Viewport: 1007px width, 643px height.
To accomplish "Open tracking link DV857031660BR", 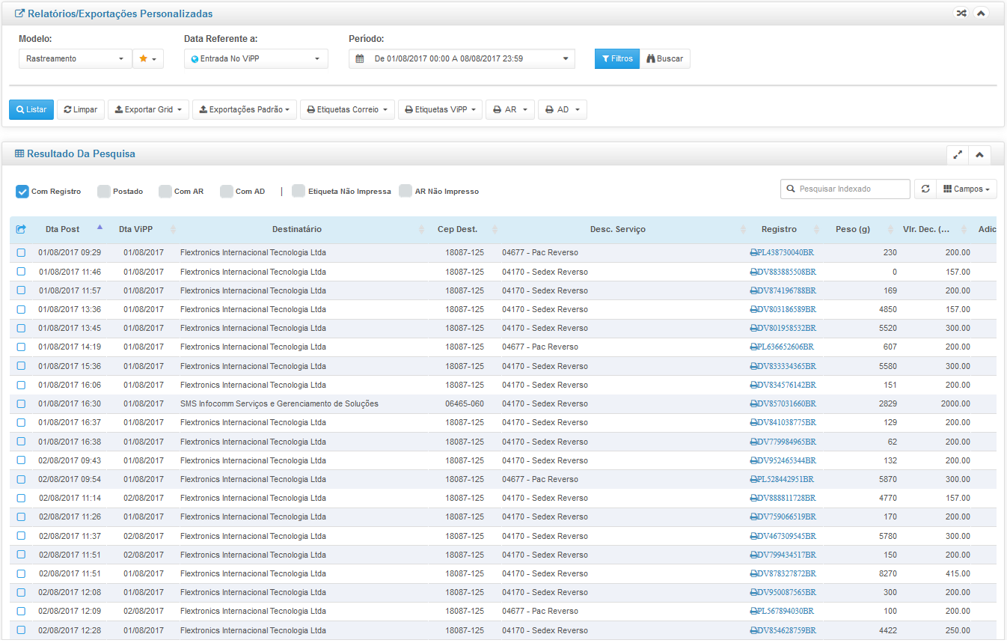I will (x=786, y=403).
